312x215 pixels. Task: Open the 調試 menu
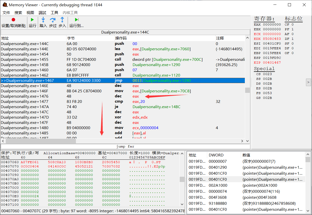(42, 13)
